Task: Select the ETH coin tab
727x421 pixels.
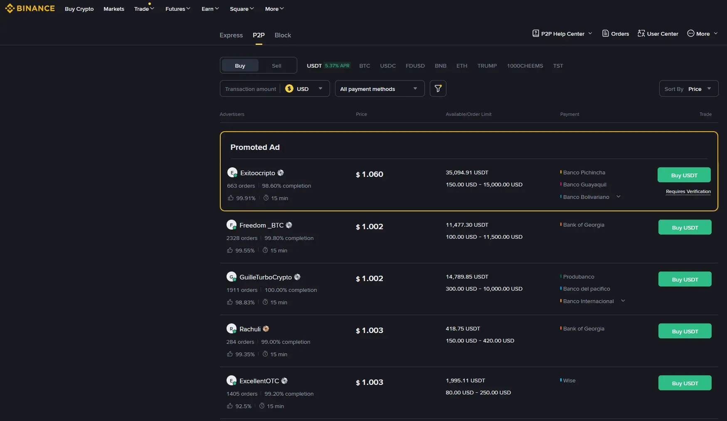Action: click(462, 66)
